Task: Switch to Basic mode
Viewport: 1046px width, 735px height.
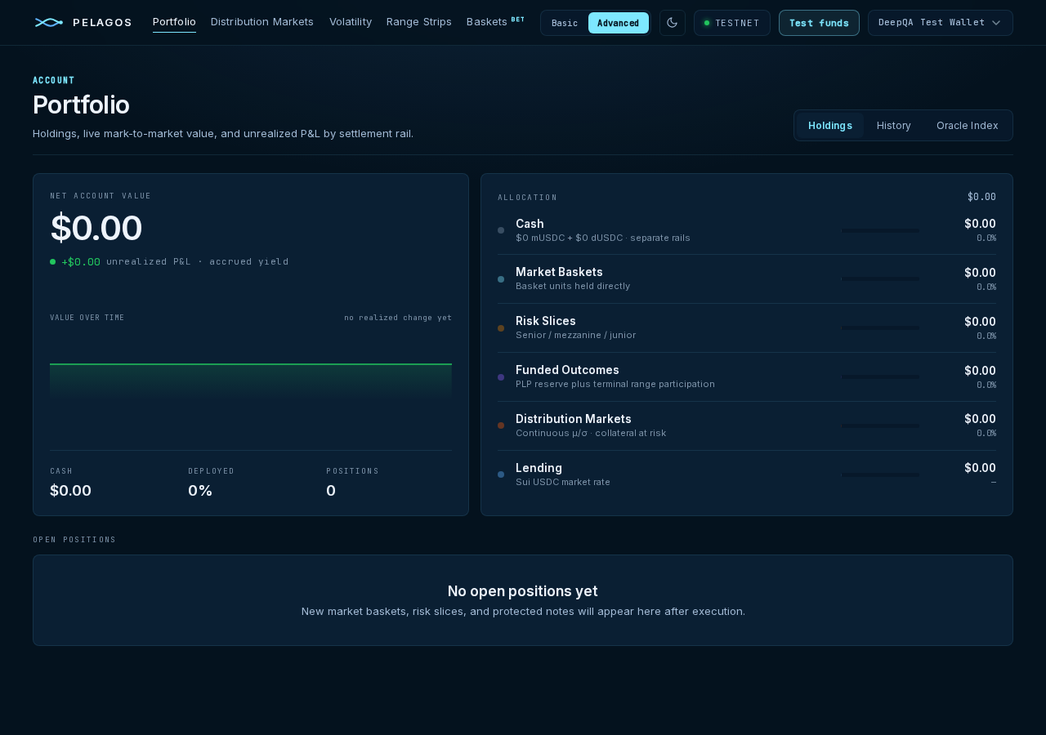Action: tap(565, 23)
